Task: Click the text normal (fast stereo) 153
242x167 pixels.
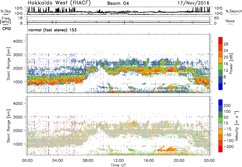Action: [52, 30]
